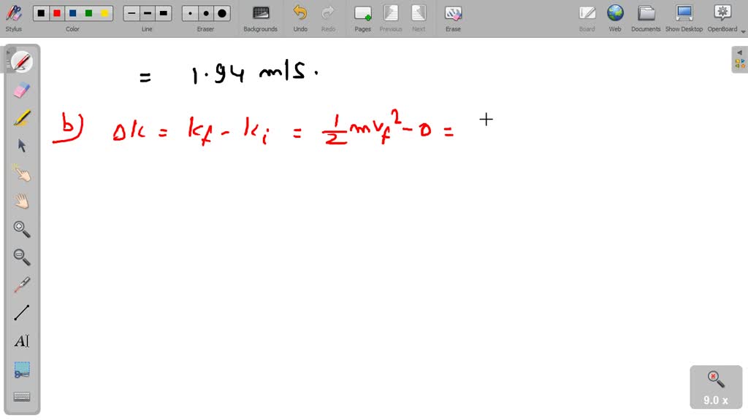Screen dimensions: 748x420
Task: Switch to the small dot eraser size
Action: 188,12
